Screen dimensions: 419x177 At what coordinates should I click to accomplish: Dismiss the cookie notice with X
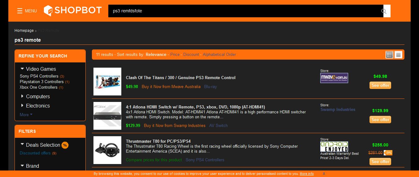point(324,174)
